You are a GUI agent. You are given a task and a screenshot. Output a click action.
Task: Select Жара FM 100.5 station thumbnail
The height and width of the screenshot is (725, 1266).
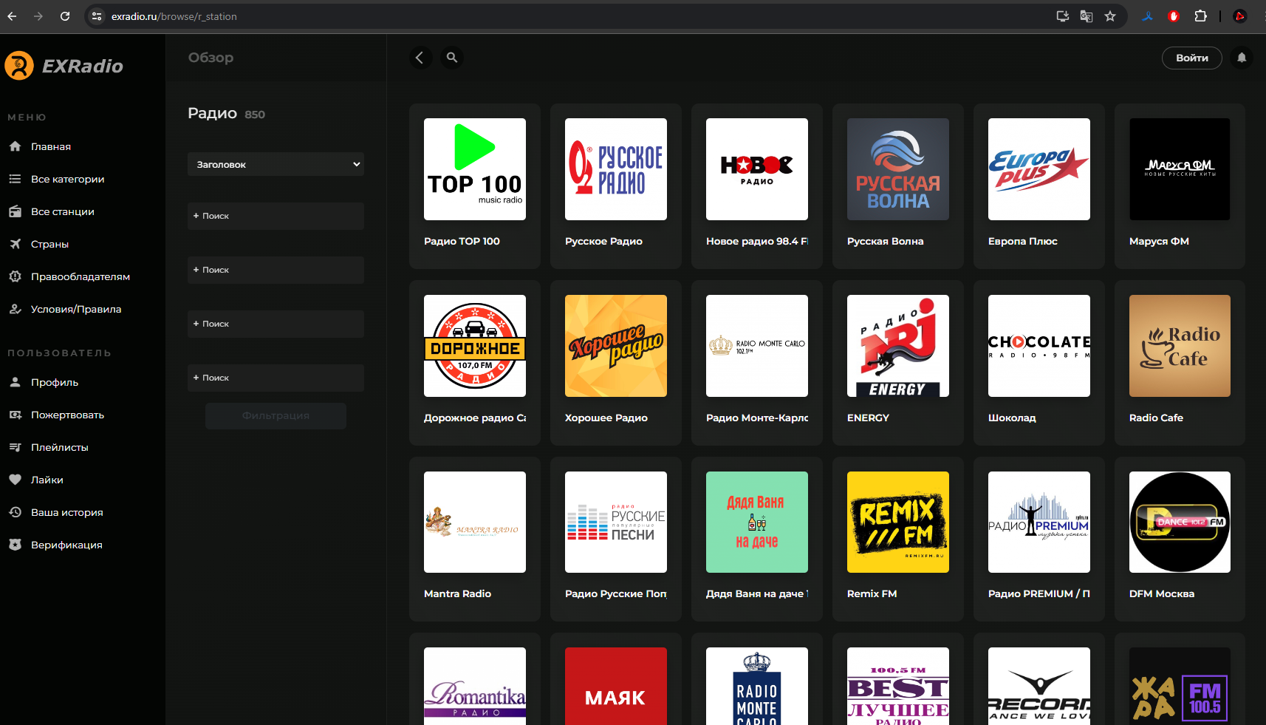pyautogui.click(x=1180, y=687)
